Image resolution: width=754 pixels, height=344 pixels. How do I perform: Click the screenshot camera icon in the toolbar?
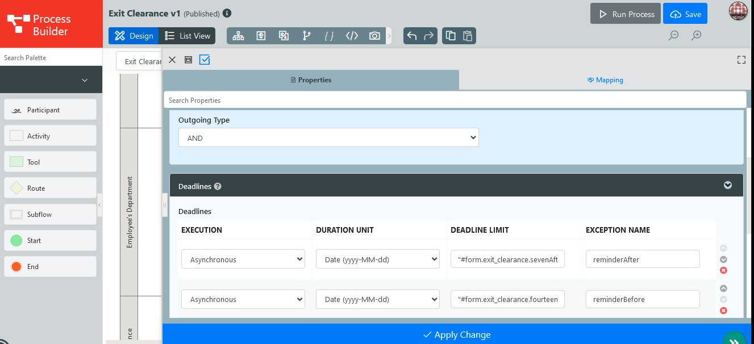(x=374, y=36)
